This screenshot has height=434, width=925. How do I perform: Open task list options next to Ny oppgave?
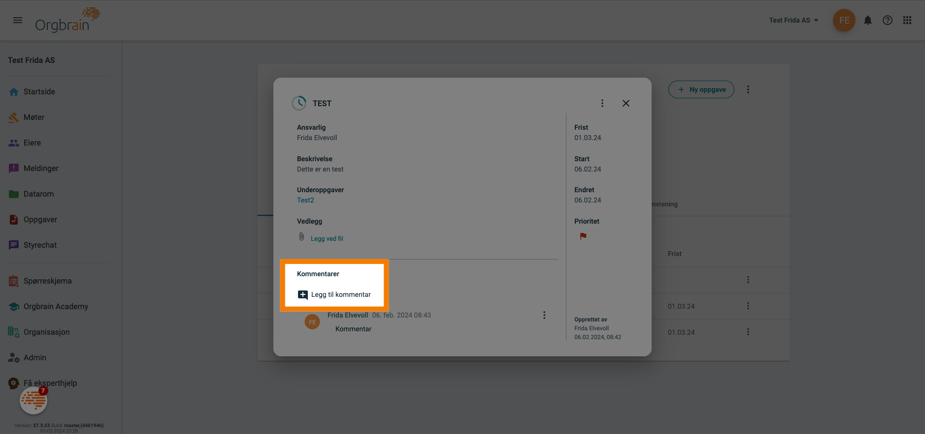[748, 89]
